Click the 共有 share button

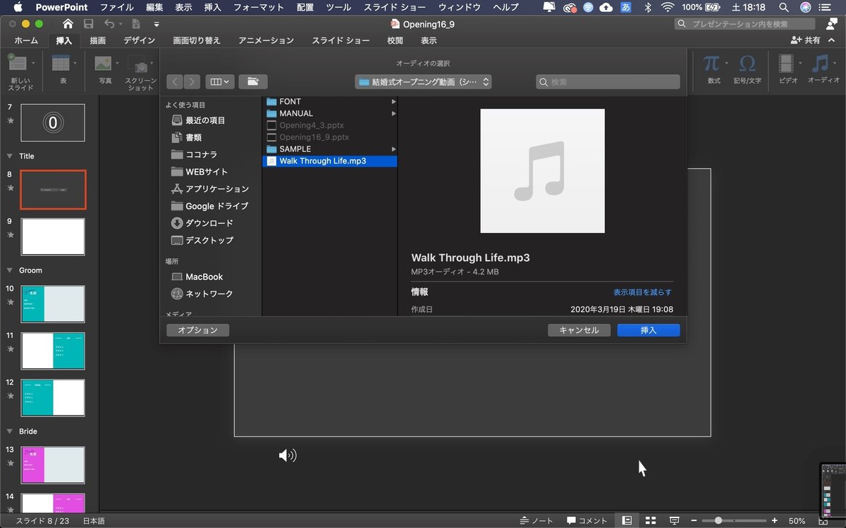806,41
